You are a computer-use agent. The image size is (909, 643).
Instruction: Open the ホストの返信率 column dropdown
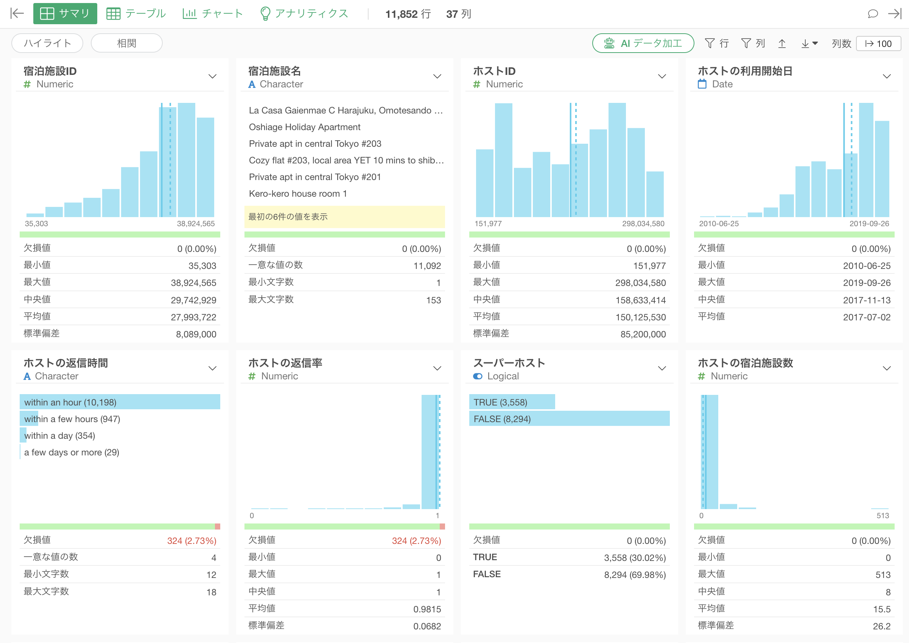437,369
